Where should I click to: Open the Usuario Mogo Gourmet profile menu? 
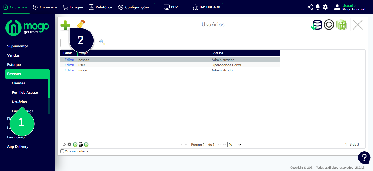pos(350,7)
